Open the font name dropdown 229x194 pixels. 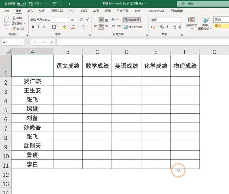pyautogui.click(x=68, y=20)
